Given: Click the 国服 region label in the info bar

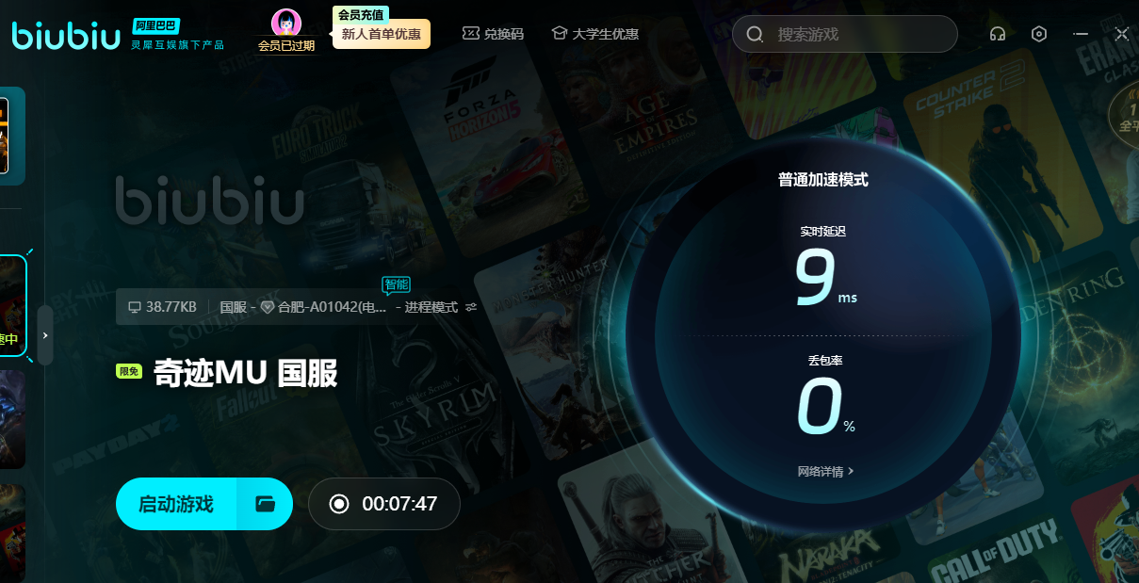Looking at the screenshot, I should coord(233,307).
